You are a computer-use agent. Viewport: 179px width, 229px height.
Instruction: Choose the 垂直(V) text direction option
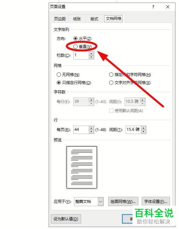[76, 47]
